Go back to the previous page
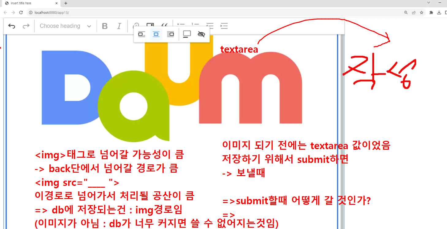Viewport: 447px width, 229px height. point(6,13)
